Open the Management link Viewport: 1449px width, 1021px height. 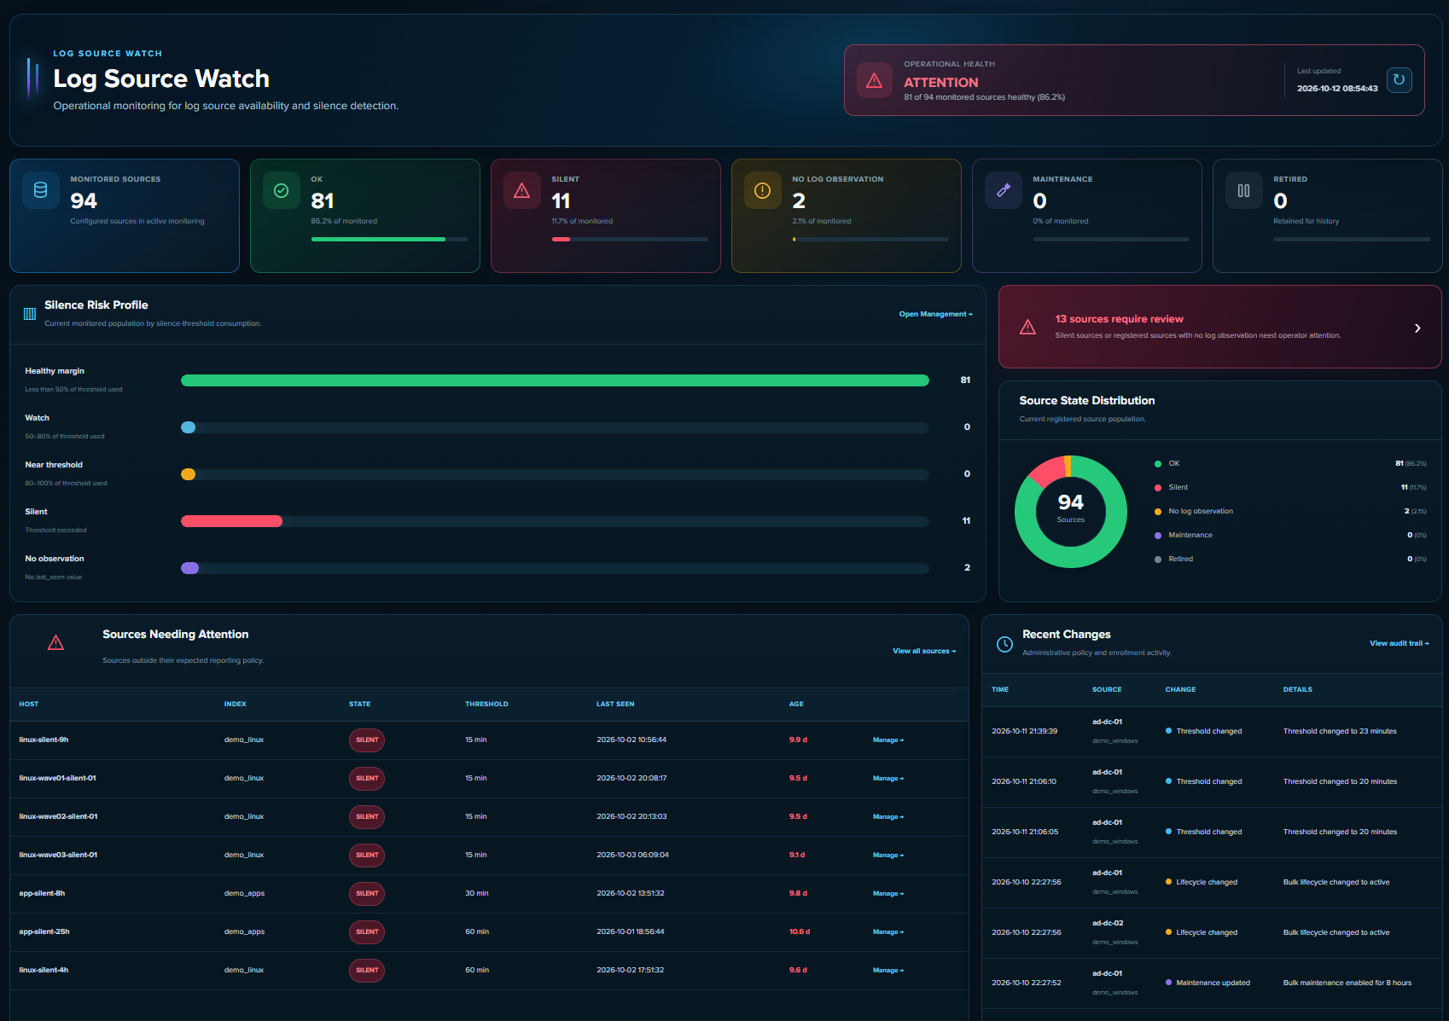pyautogui.click(x=935, y=314)
